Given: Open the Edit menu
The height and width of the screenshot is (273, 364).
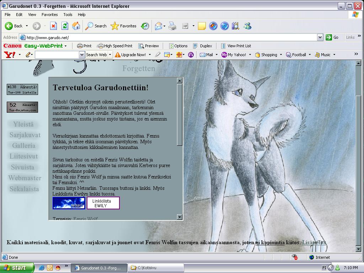Looking at the screenshot, I should [19, 15].
